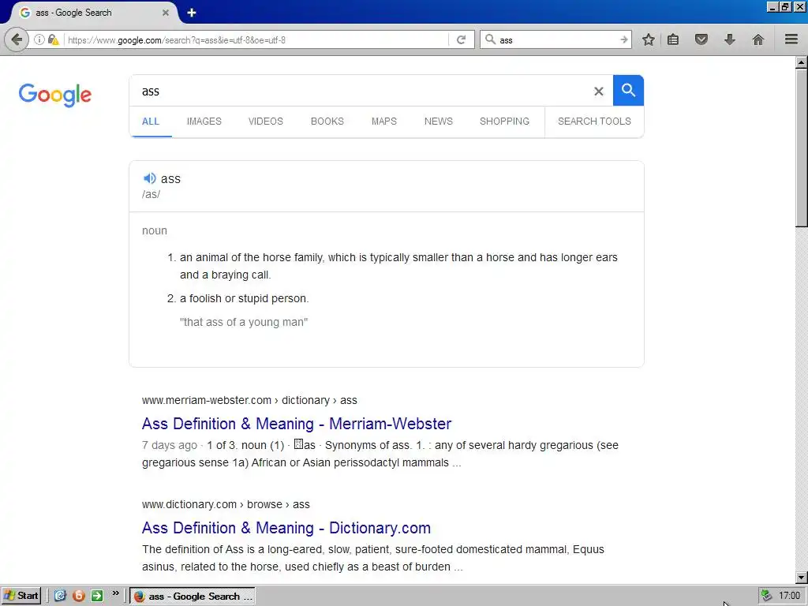Switch to the SHOPPING results tab
Screen dimensions: 808x606
click(x=504, y=121)
